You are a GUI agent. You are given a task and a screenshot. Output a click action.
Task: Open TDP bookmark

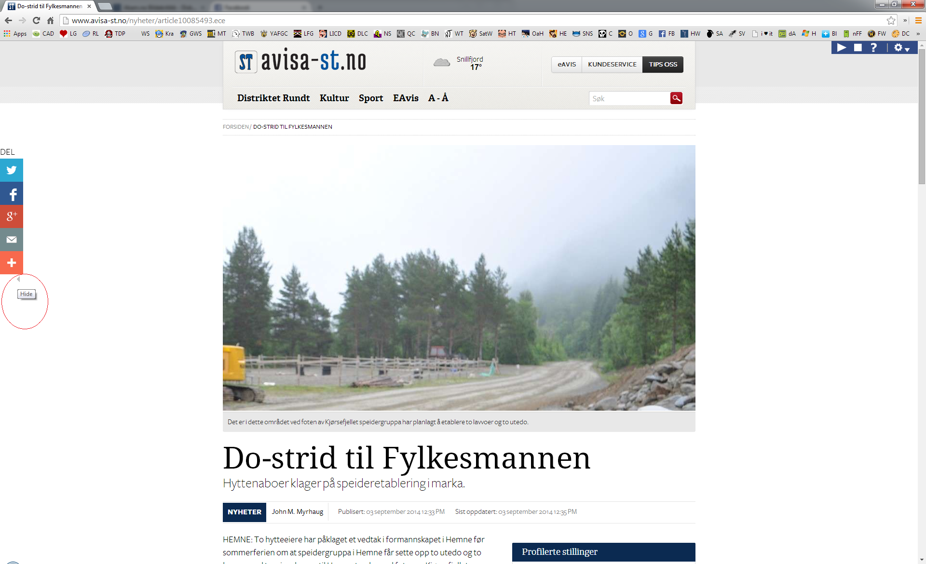[x=115, y=34]
